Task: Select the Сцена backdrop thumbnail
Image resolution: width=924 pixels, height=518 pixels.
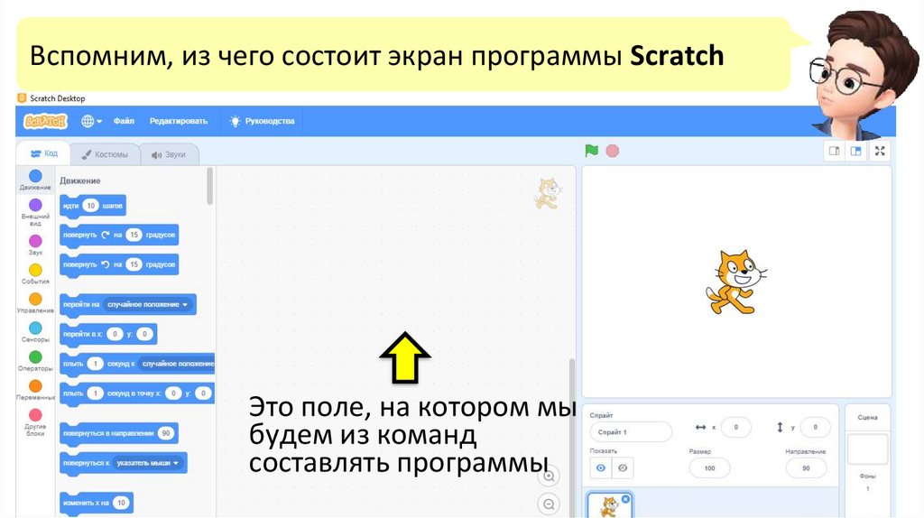Action: coord(867,449)
